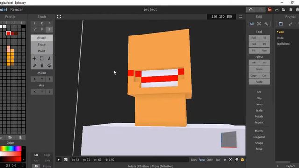Screen dimensions: 299x168
Task: Click the yellow face icon in status bar
Action: pos(242,160)
